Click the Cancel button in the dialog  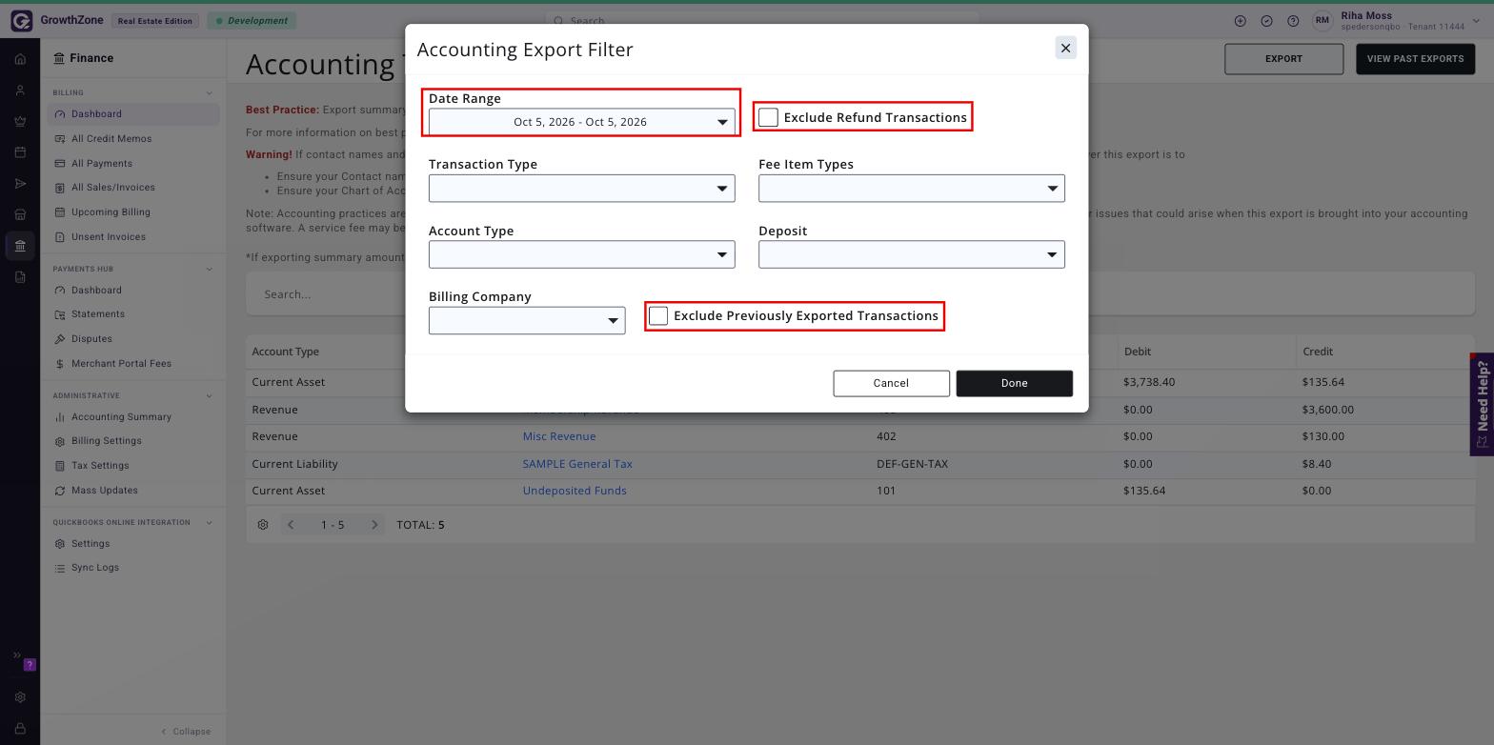[891, 383]
